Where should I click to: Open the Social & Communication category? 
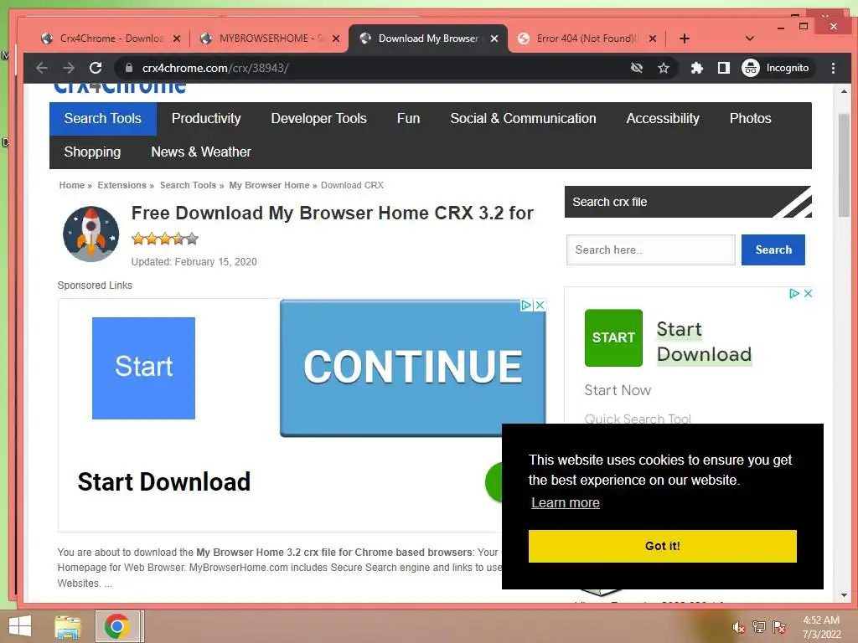coord(523,119)
